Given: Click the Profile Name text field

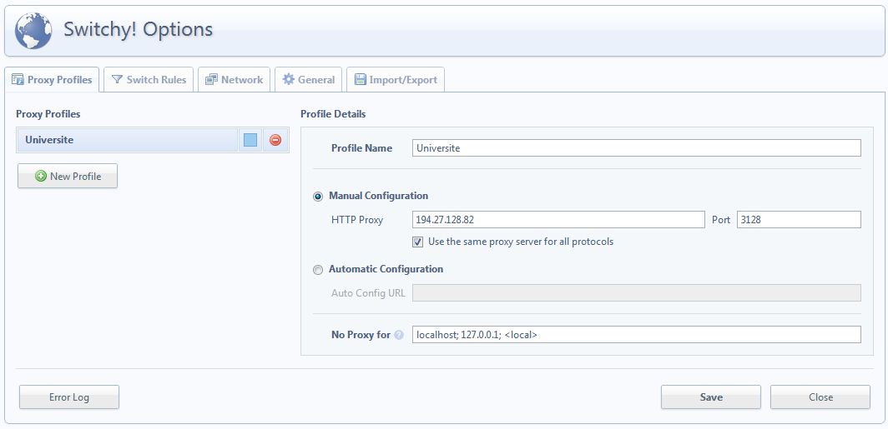Looking at the screenshot, I should (x=636, y=148).
